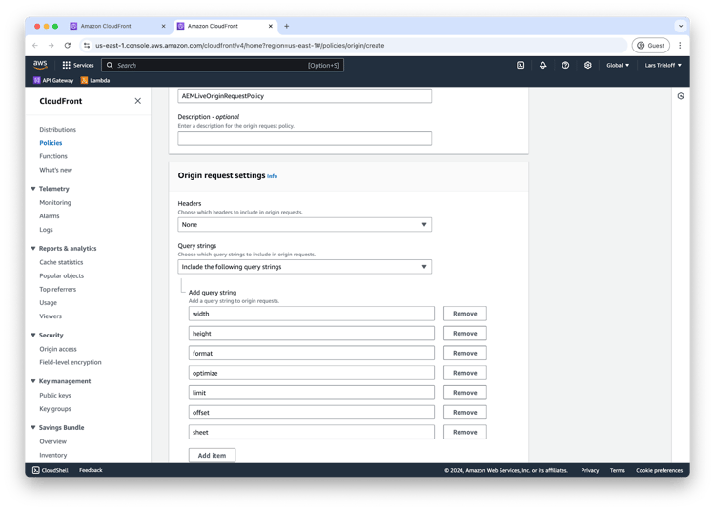Expand the tab search chevron
This screenshot has height=510, width=715.
(681, 26)
